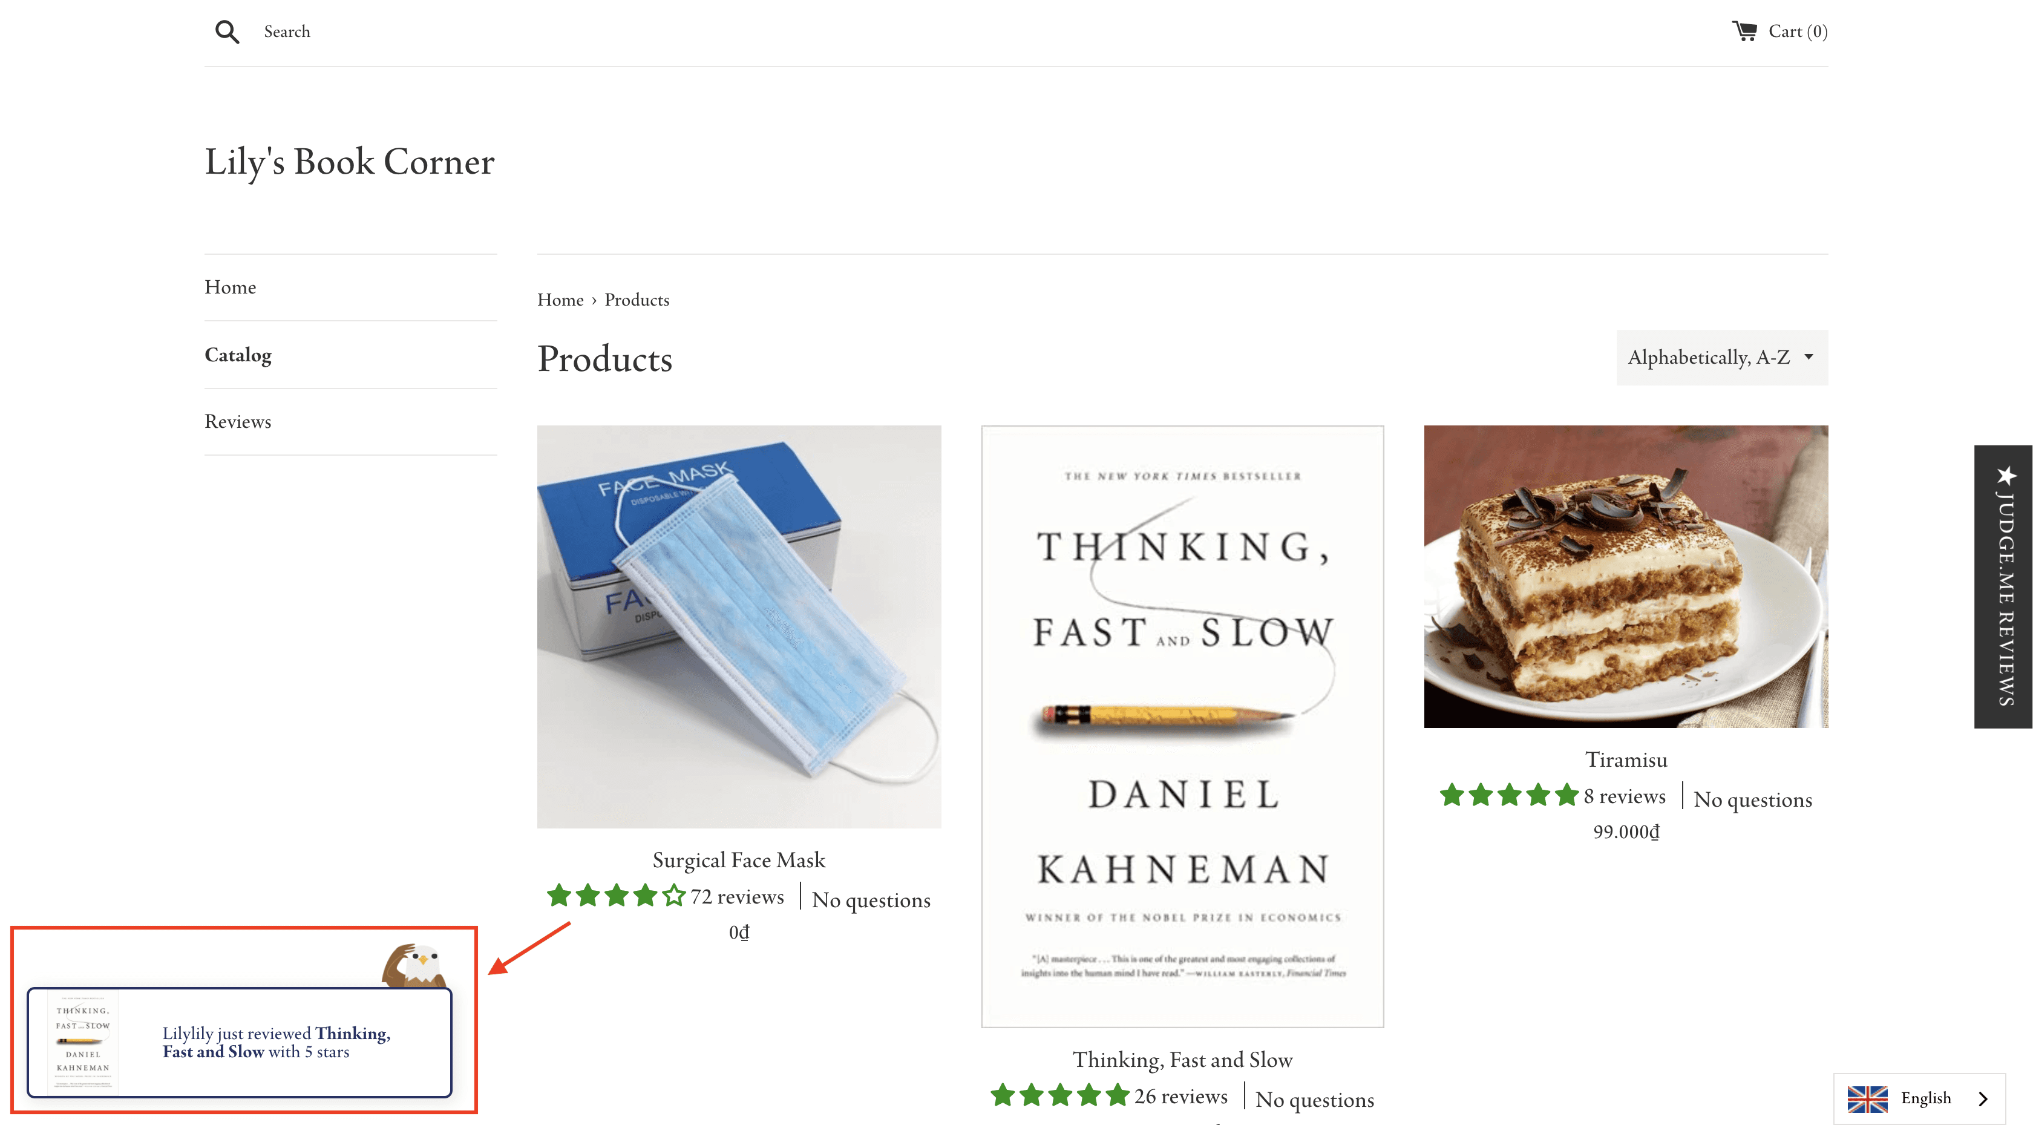Open the Surgical Face Mask product title

(x=739, y=860)
